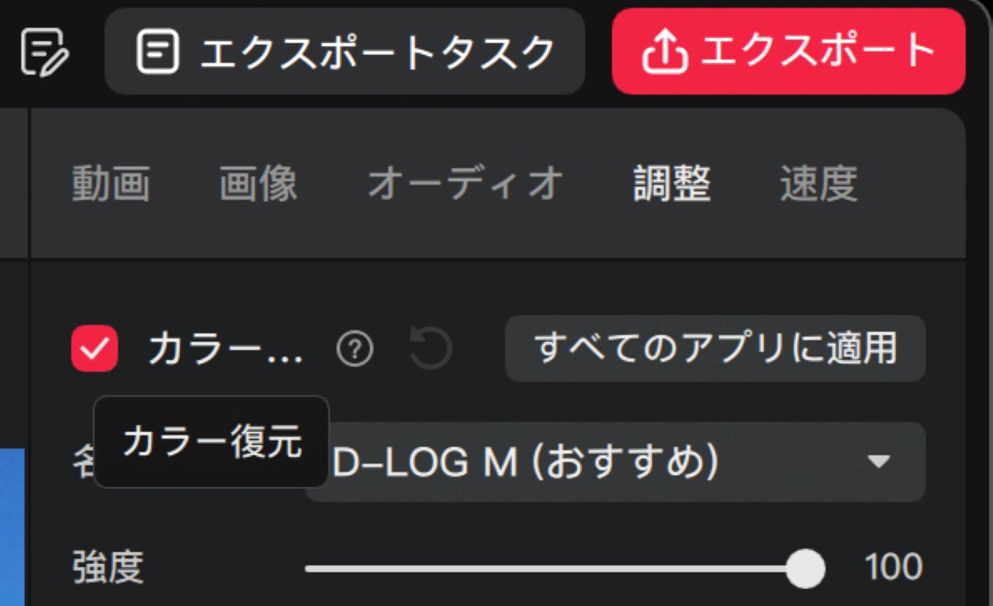The width and height of the screenshot is (993, 606).
Task: Click すべてのアプリに適用 button
Action: [715, 348]
